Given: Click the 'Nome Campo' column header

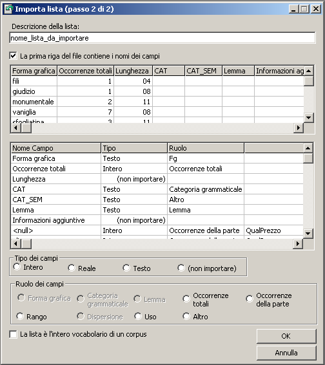Looking at the screenshot, I should pos(55,148).
